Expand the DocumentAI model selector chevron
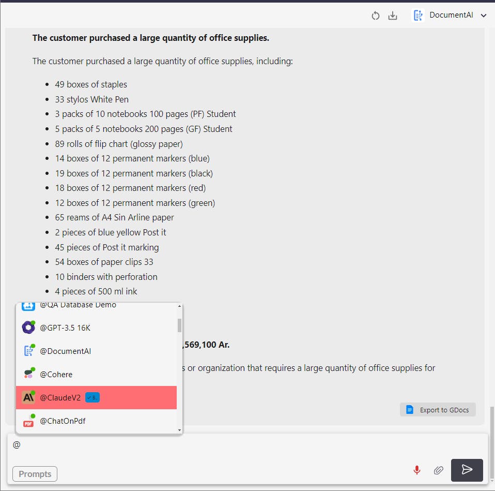Viewport: 495px width, 491px height. [484, 16]
